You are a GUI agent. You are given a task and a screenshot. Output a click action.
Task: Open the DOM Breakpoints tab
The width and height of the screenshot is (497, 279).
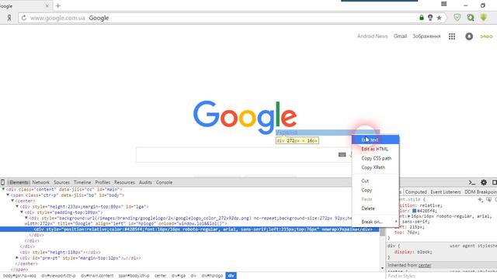point(481,192)
